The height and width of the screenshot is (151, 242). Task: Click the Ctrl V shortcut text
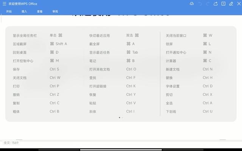(x=131, y=103)
